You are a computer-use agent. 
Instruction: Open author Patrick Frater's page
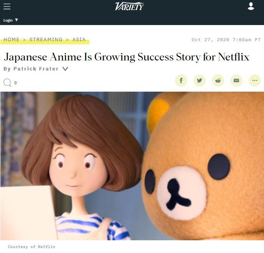[36, 69]
